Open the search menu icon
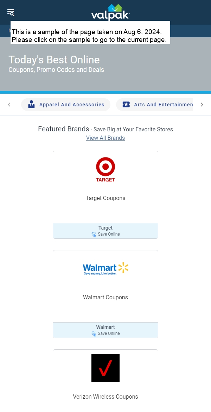The height and width of the screenshot is (412, 211). point(11,12)
